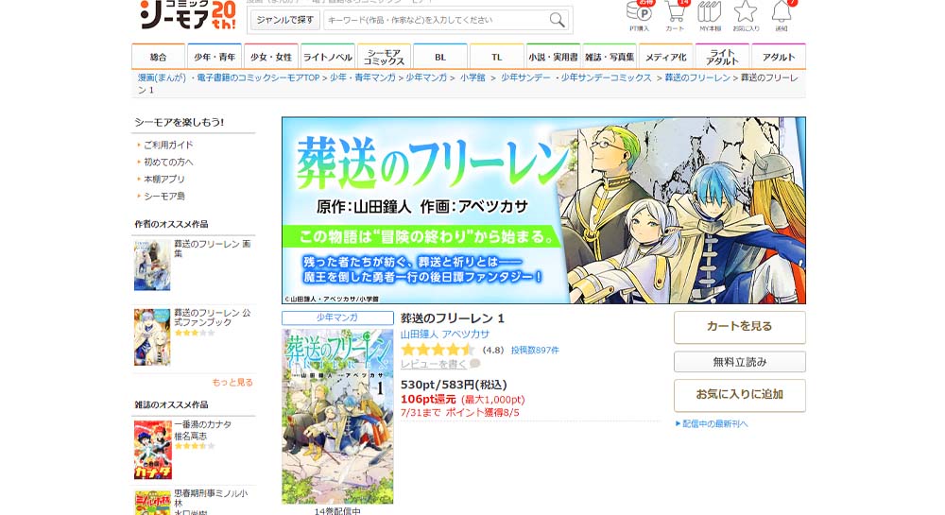Click the お気に入りに追加 button
The height and width of the screenshot is (515, 945).
740,395
